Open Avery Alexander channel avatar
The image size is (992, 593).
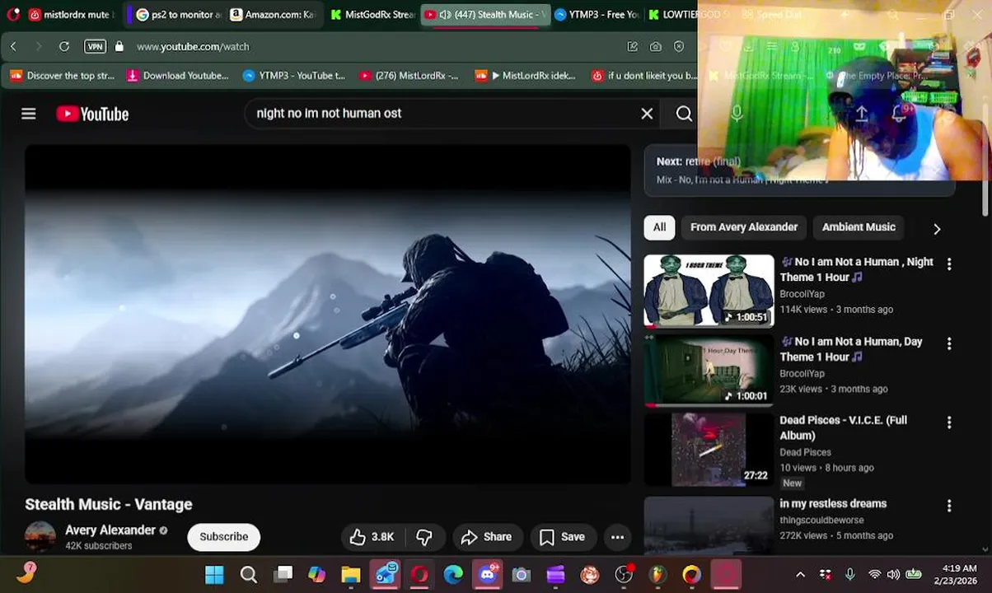[40, 536]
